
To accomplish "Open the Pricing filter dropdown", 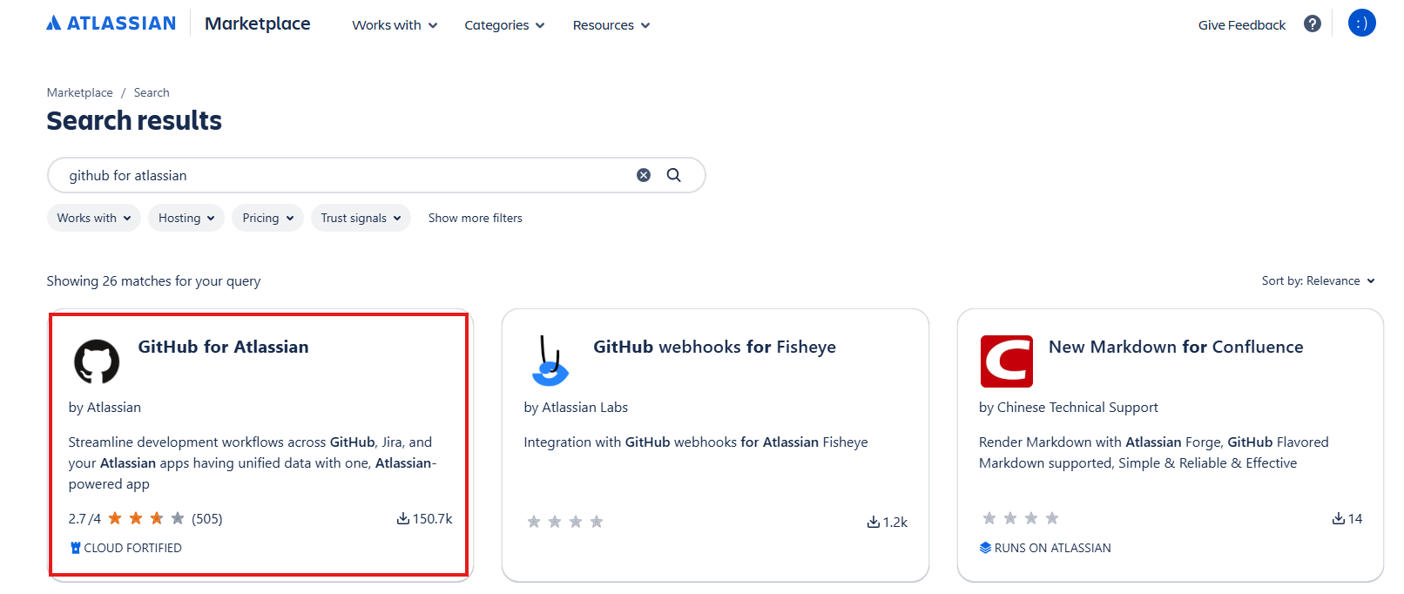I will pos(267,218).
